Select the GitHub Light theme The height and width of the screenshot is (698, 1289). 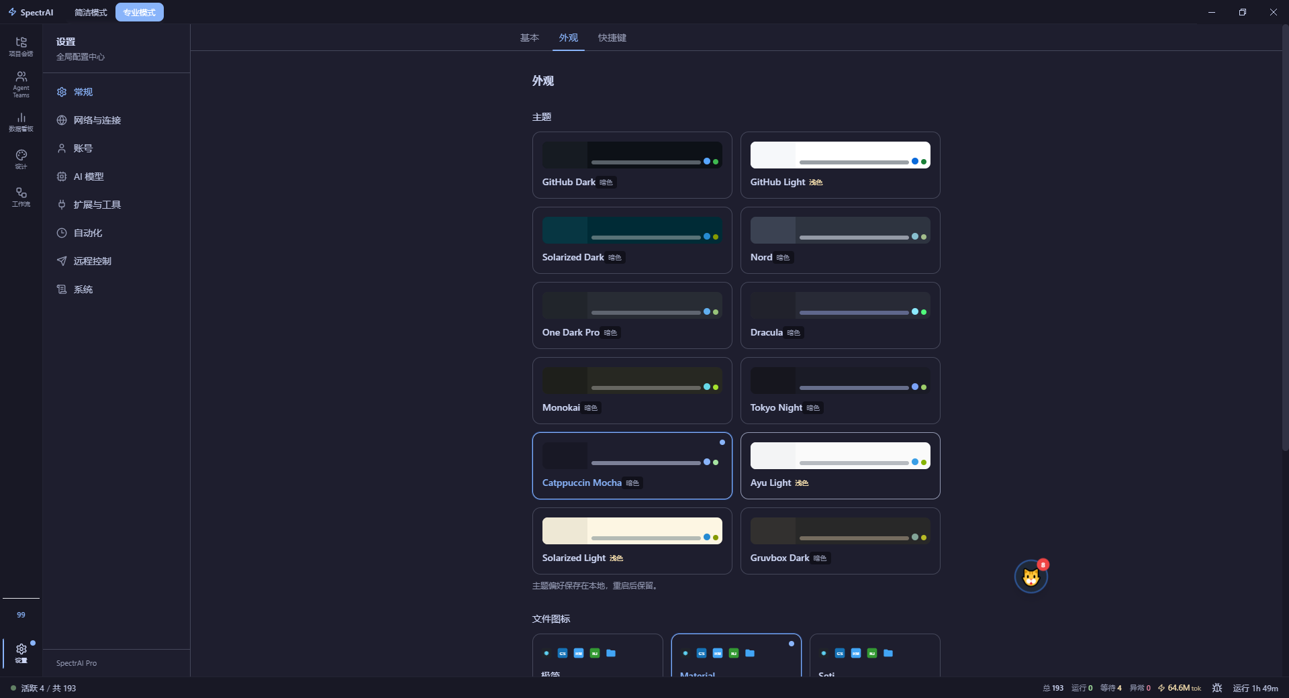pyautogui.click(x=841, y=165)
